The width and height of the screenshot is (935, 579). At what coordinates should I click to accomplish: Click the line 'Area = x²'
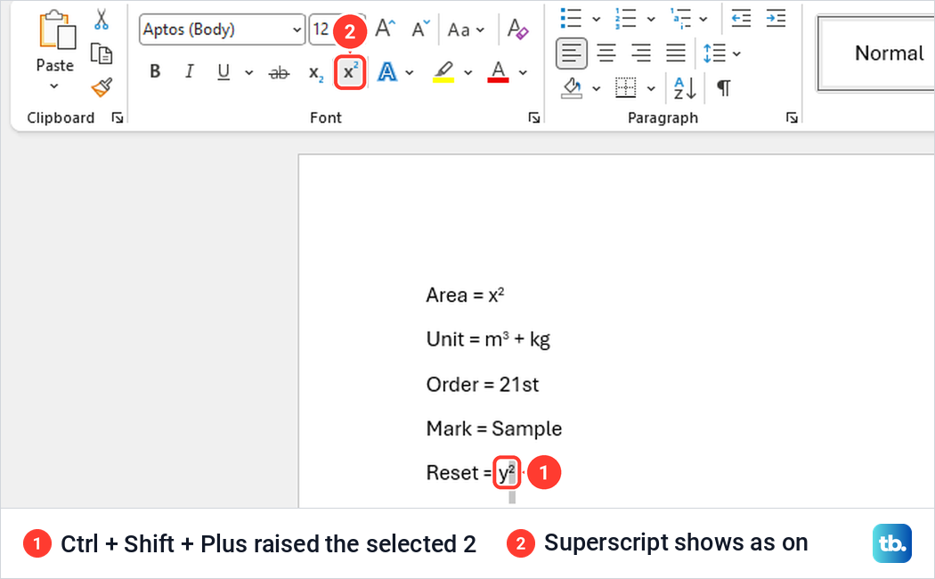tap(465, 295)
